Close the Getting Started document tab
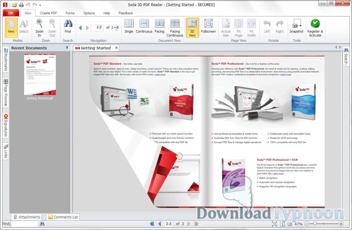 (116, 48)
